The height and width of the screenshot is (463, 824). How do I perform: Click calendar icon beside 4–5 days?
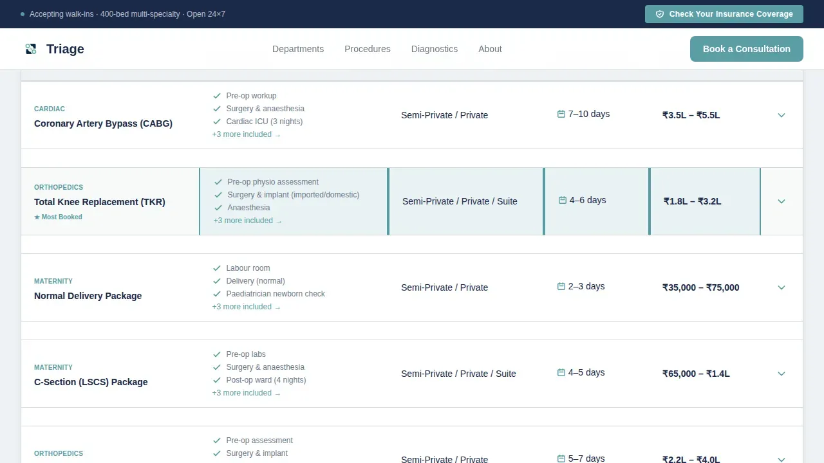point(561,372)
